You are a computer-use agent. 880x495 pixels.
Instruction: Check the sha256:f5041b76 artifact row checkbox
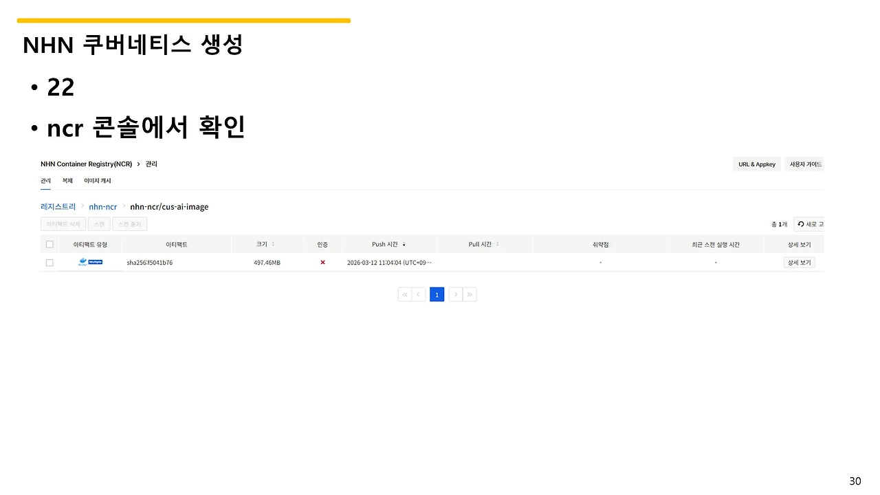pos(49,262)
